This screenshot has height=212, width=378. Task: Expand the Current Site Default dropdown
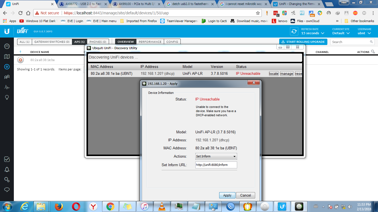[x=341, y=33]
